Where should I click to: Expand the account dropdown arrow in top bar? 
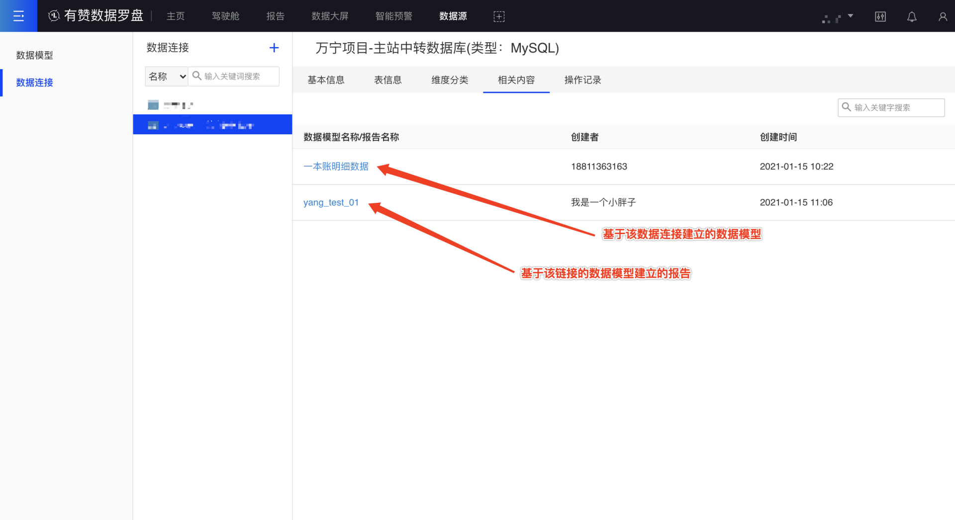(x=851, y=16)
